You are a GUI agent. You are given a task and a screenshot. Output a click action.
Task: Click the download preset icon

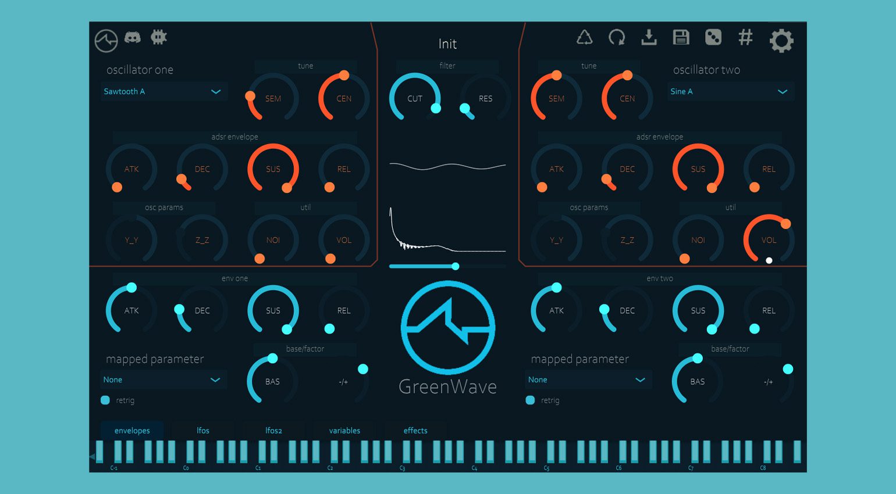point(649,38)
